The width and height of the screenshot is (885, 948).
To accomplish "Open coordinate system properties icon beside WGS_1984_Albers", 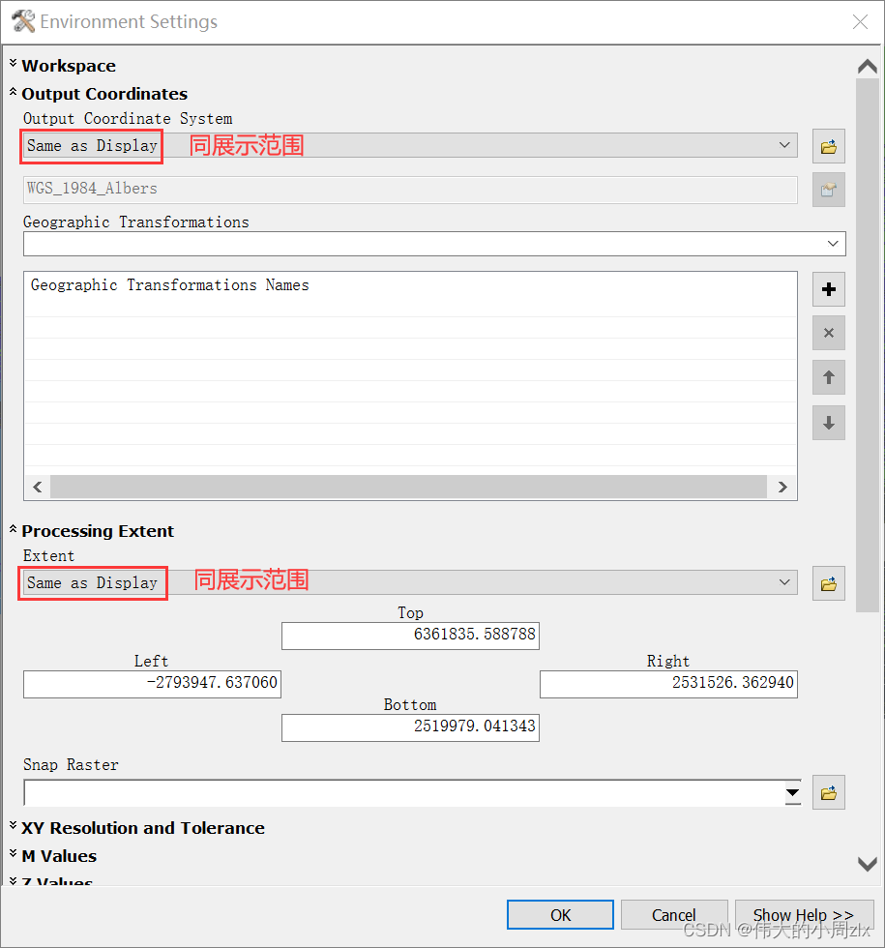I will [x=828, y=190].
